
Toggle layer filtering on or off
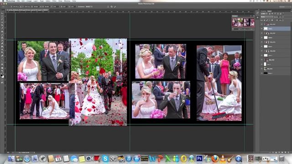pos(283,13)
